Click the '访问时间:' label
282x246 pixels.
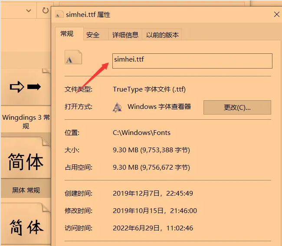(x=79, y=228)
